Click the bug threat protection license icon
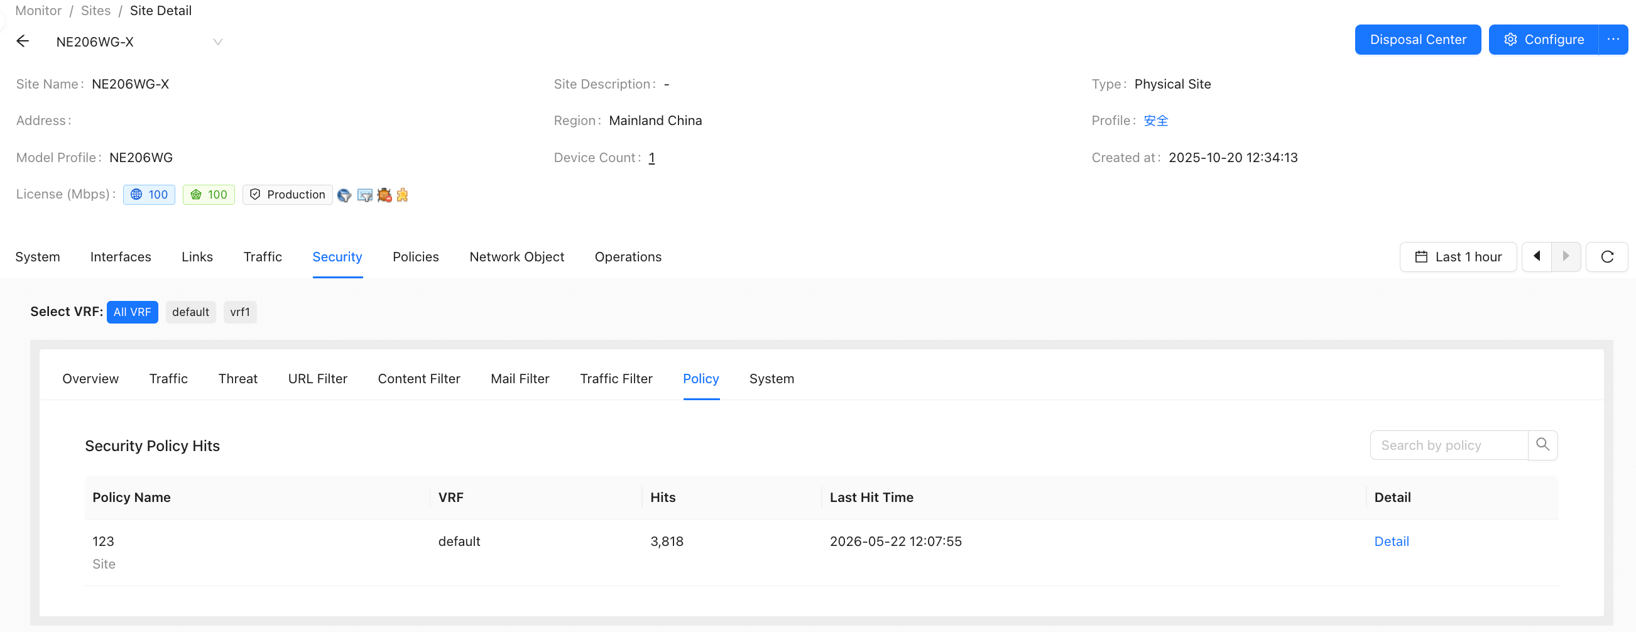 [x=384, y=195]
